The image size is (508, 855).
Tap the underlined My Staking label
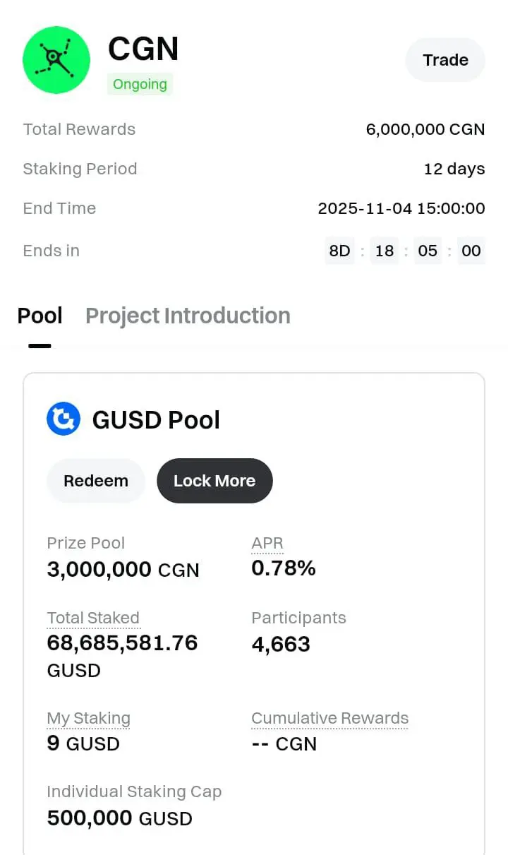(88, 719)
